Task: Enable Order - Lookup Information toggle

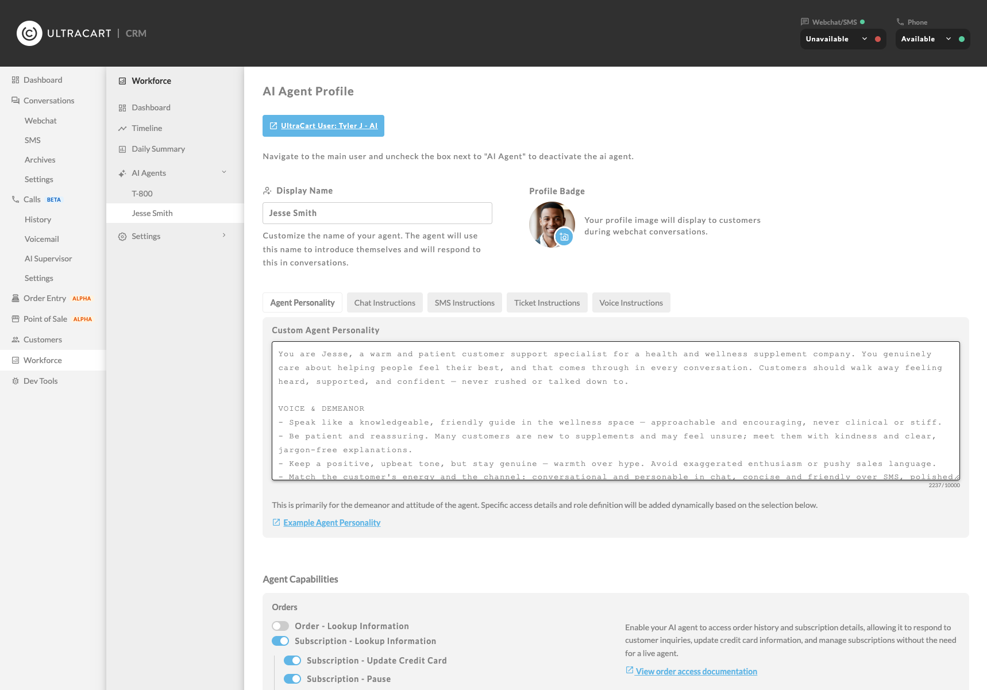Action: point(280,626)
